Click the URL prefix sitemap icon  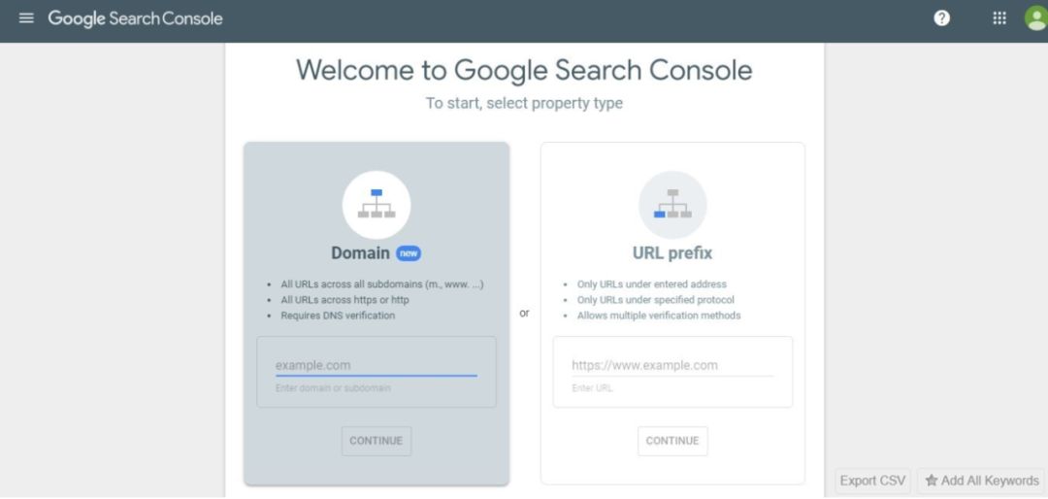(672, 205)
